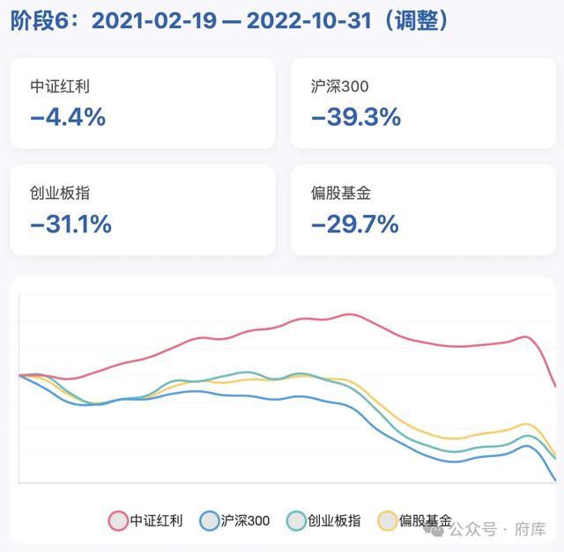Open the 偏股基金 -29.7% stat card
The image size is (564, 552).
click(x=423, y=210)
